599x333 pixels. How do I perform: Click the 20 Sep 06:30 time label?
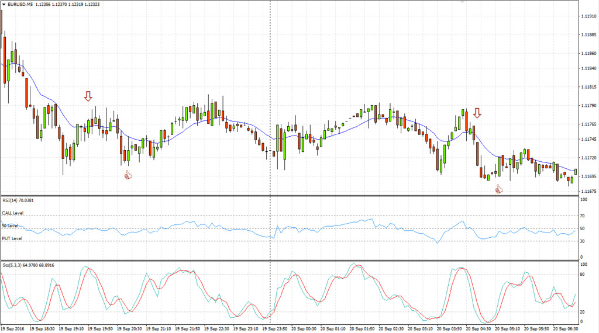point(565,329)
